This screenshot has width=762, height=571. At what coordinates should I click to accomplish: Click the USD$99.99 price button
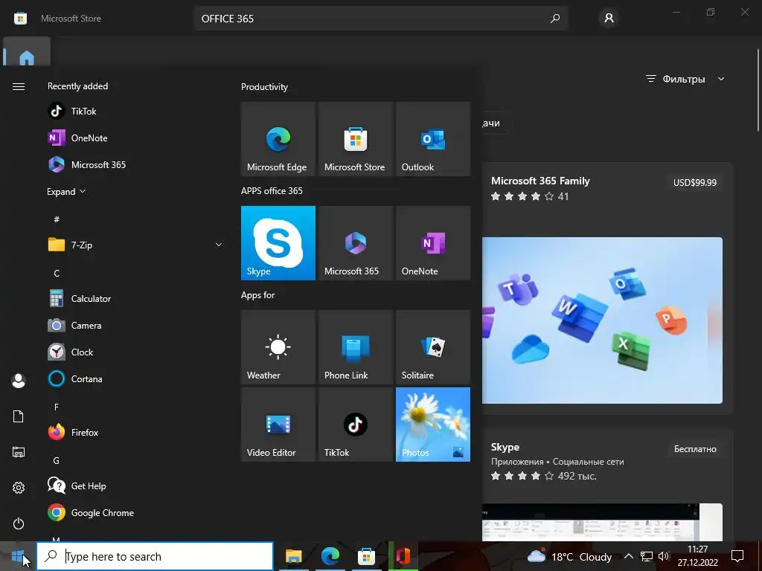click(x=695, y=183)
